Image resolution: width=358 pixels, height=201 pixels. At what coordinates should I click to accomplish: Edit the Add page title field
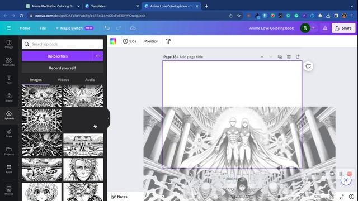click(191, 57)
